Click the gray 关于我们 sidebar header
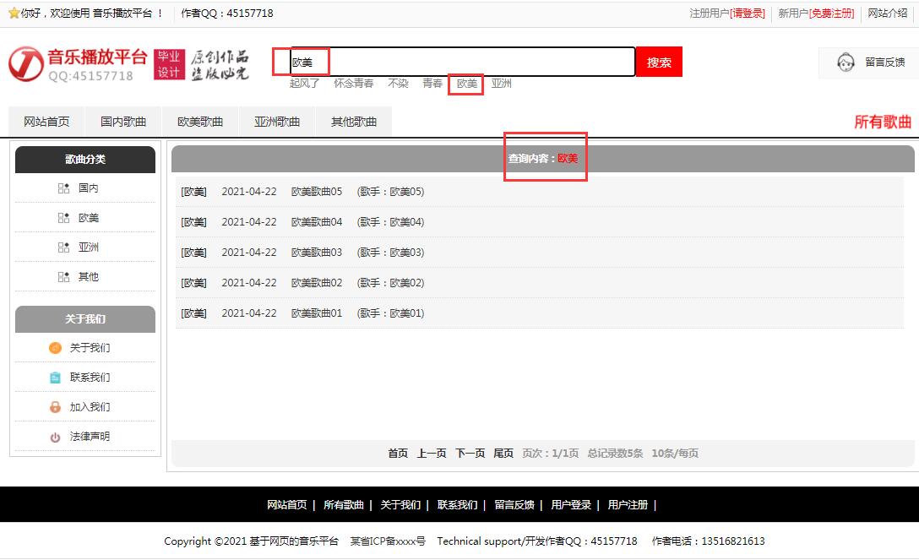Screen dimensions: 919x560 click(85, 319)
